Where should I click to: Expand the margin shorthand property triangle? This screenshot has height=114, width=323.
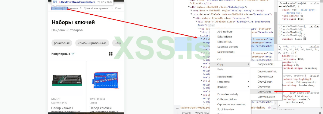tap(293, 62)
